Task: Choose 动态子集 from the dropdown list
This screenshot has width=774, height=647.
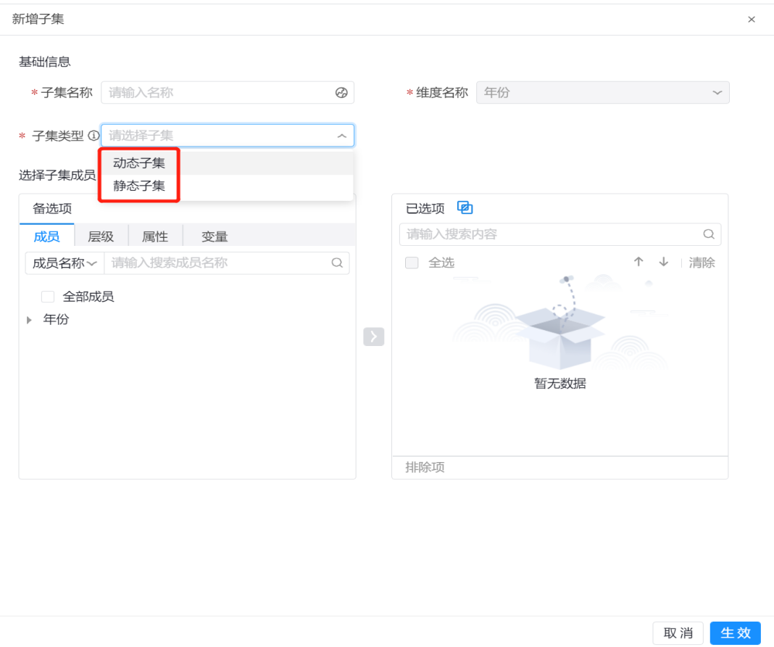Action: coord(139,163)
